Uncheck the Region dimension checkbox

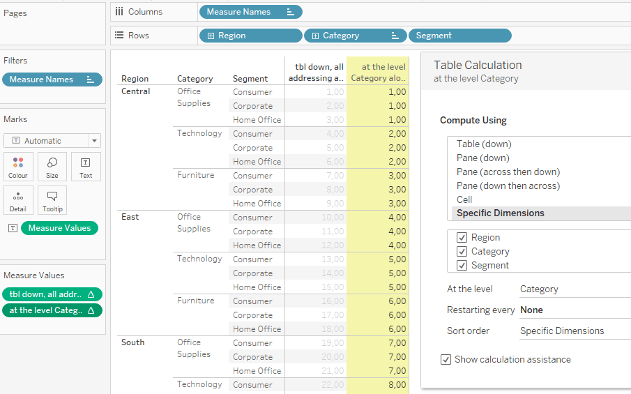click(x=462, y=238)
